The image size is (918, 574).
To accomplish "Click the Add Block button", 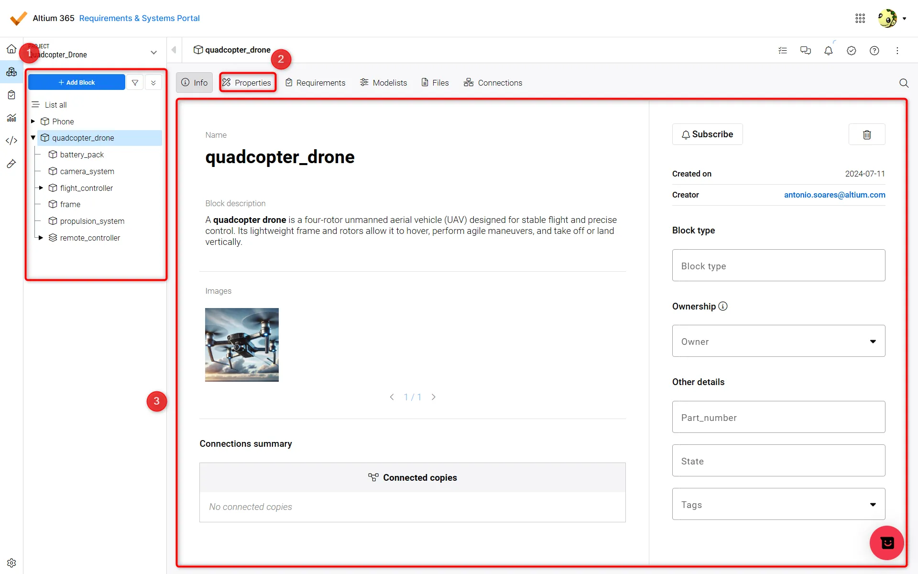I will tap(76, 82).
